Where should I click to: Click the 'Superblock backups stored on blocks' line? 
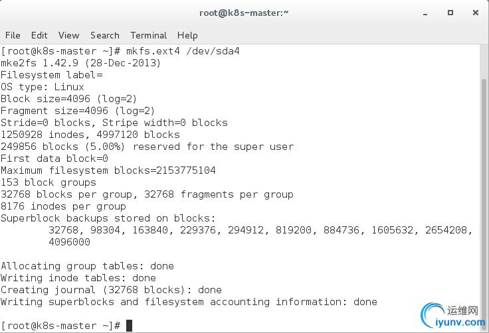(108, 218)
